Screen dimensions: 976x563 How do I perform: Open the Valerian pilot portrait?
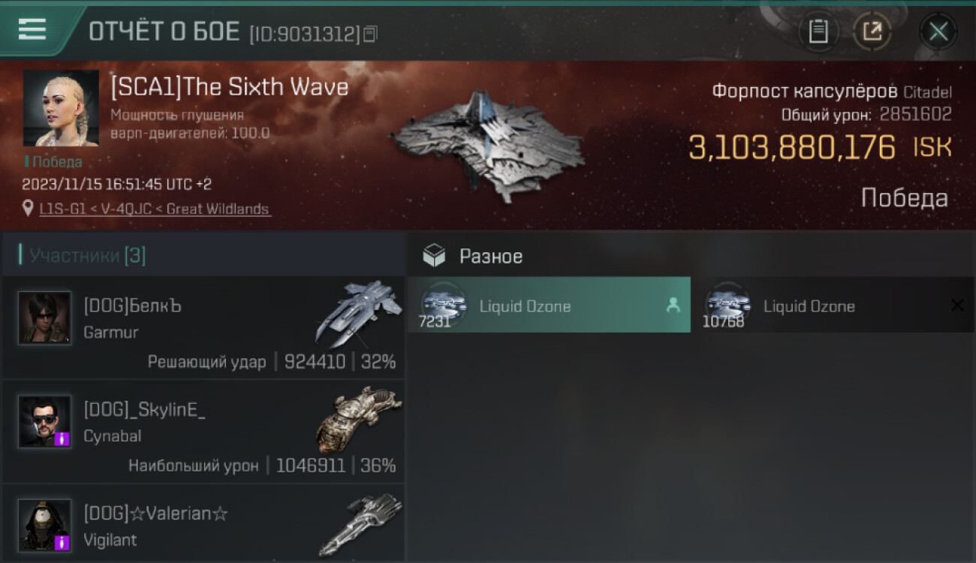(x=44, y=525)
